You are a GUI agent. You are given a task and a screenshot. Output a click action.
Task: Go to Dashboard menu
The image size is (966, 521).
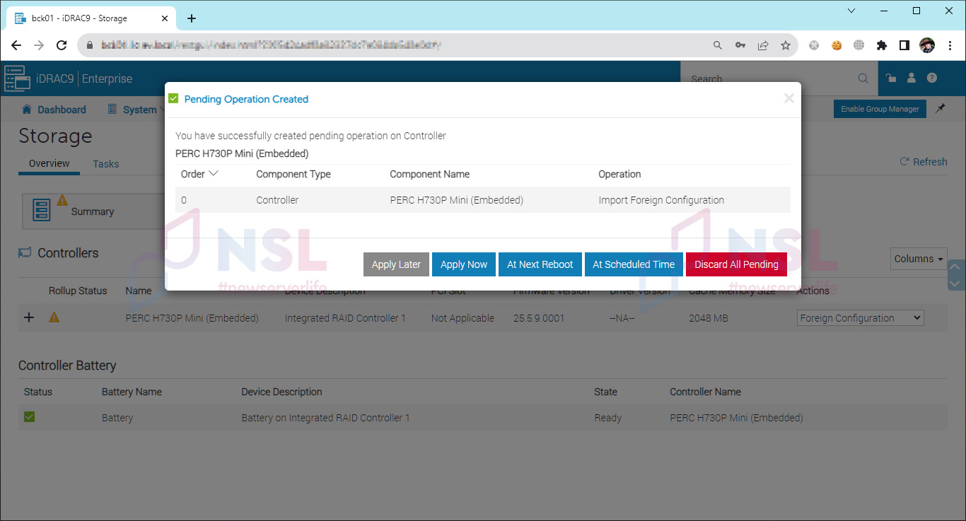[54, 110]
